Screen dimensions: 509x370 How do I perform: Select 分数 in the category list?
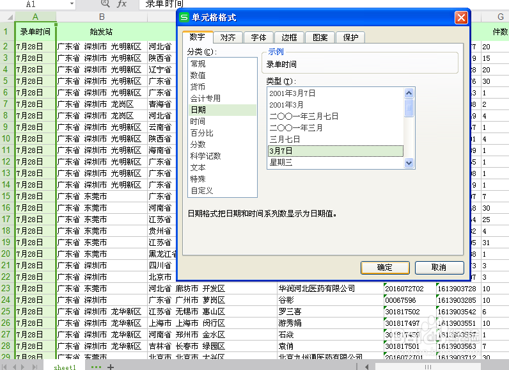coord(223,145)
